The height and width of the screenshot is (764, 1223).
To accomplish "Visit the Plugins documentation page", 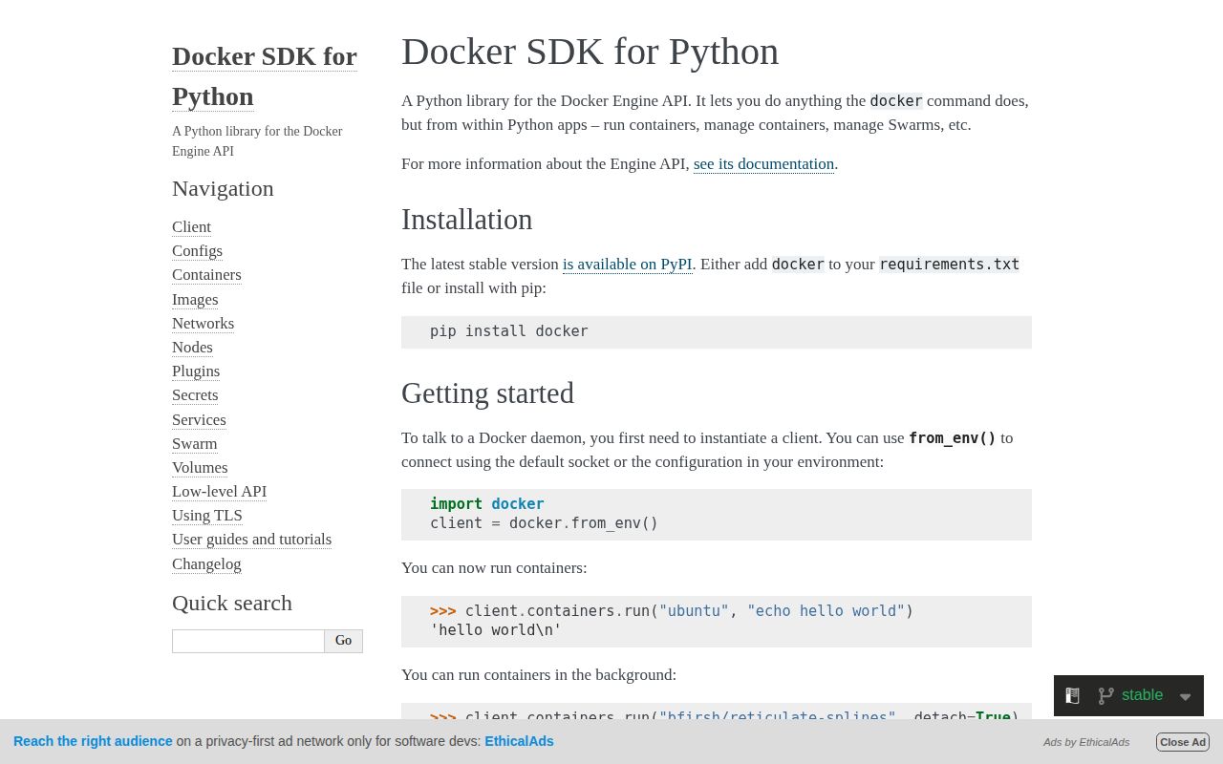I will (196, 371).
